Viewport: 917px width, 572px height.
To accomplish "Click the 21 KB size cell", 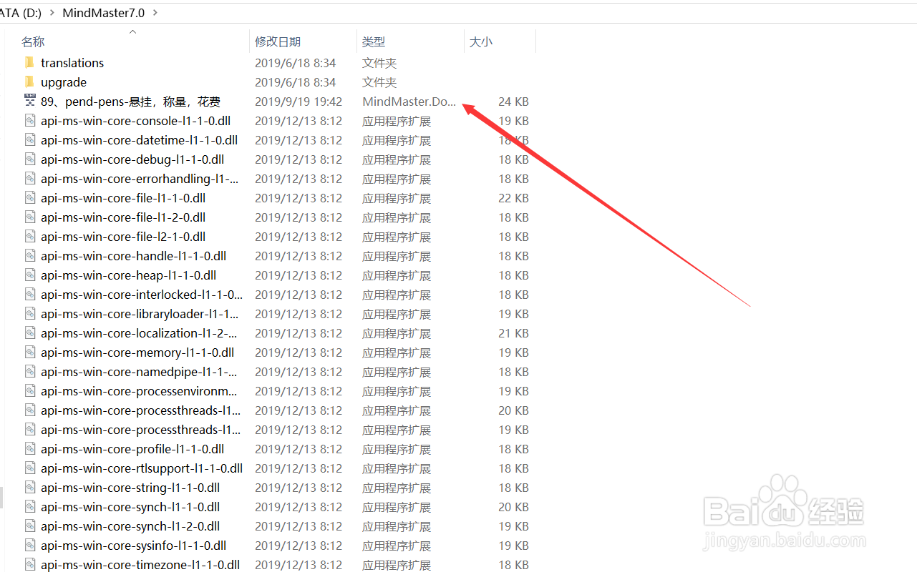I will coord(513,333).
